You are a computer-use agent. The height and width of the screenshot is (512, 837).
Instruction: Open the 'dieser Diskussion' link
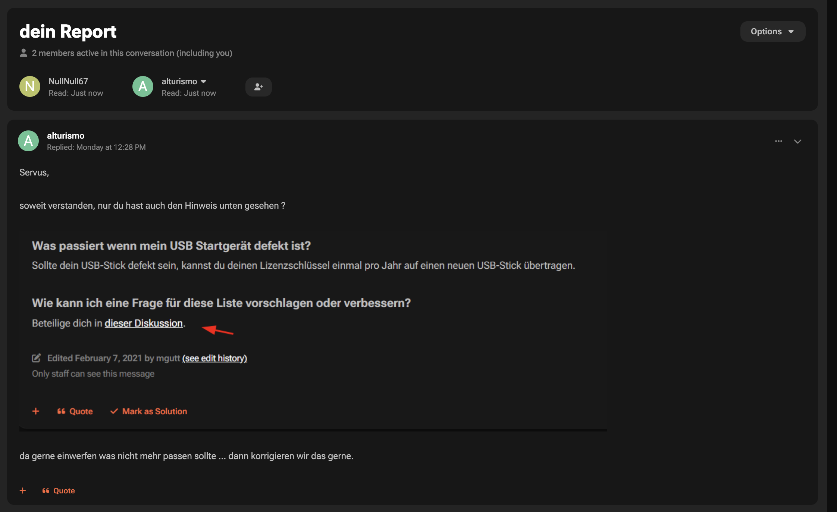pos(144,323)
